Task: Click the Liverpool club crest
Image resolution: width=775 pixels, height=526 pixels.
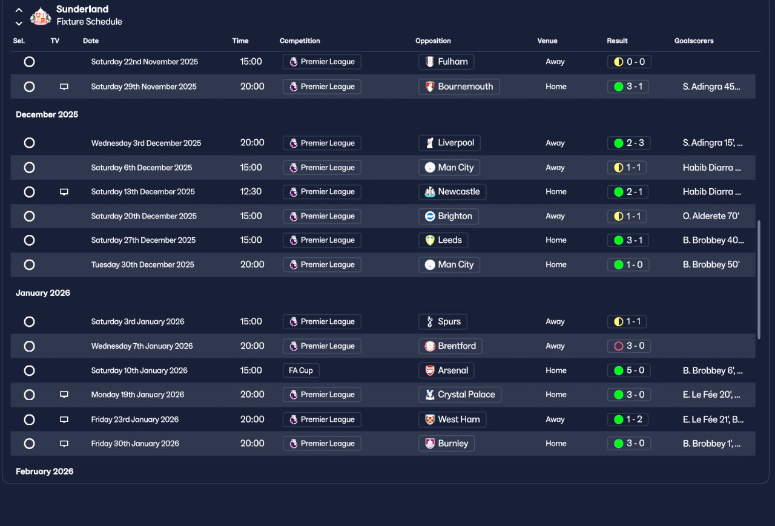Action: coord(430,143)
